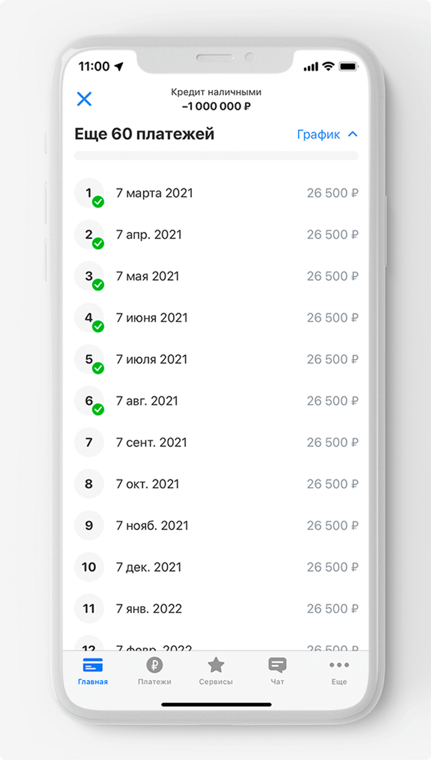The width and height of the screenshot is (431, 760).
Task: Open the Чат speech bubble icon
Action: [x=278, y=665]
